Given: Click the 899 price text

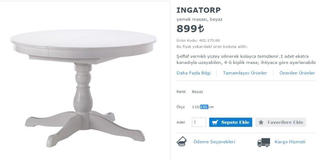Looking at the screenshot, I should tap(190, 29).
